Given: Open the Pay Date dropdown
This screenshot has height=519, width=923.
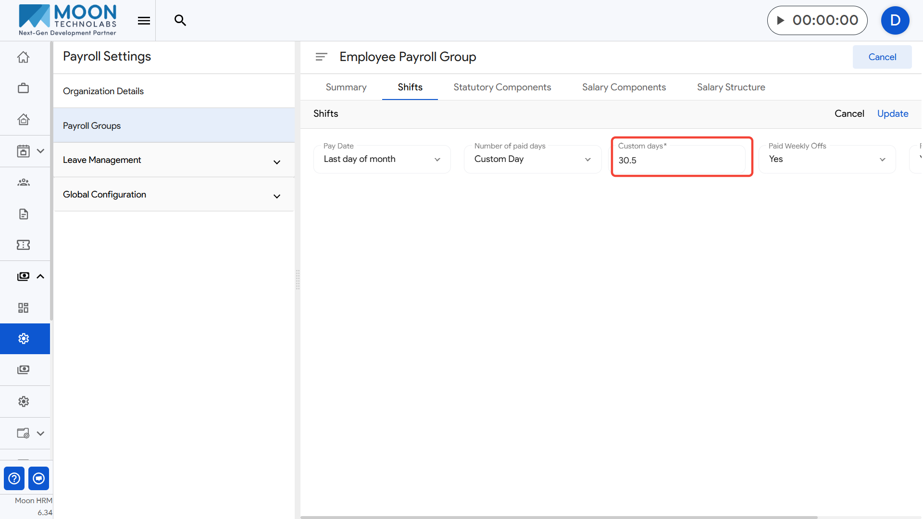Looking at the screenshot, I should point(382,159).
